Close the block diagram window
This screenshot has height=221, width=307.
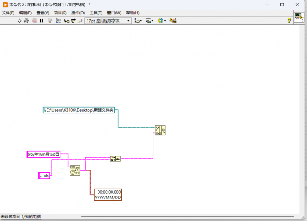pos(297,5)
